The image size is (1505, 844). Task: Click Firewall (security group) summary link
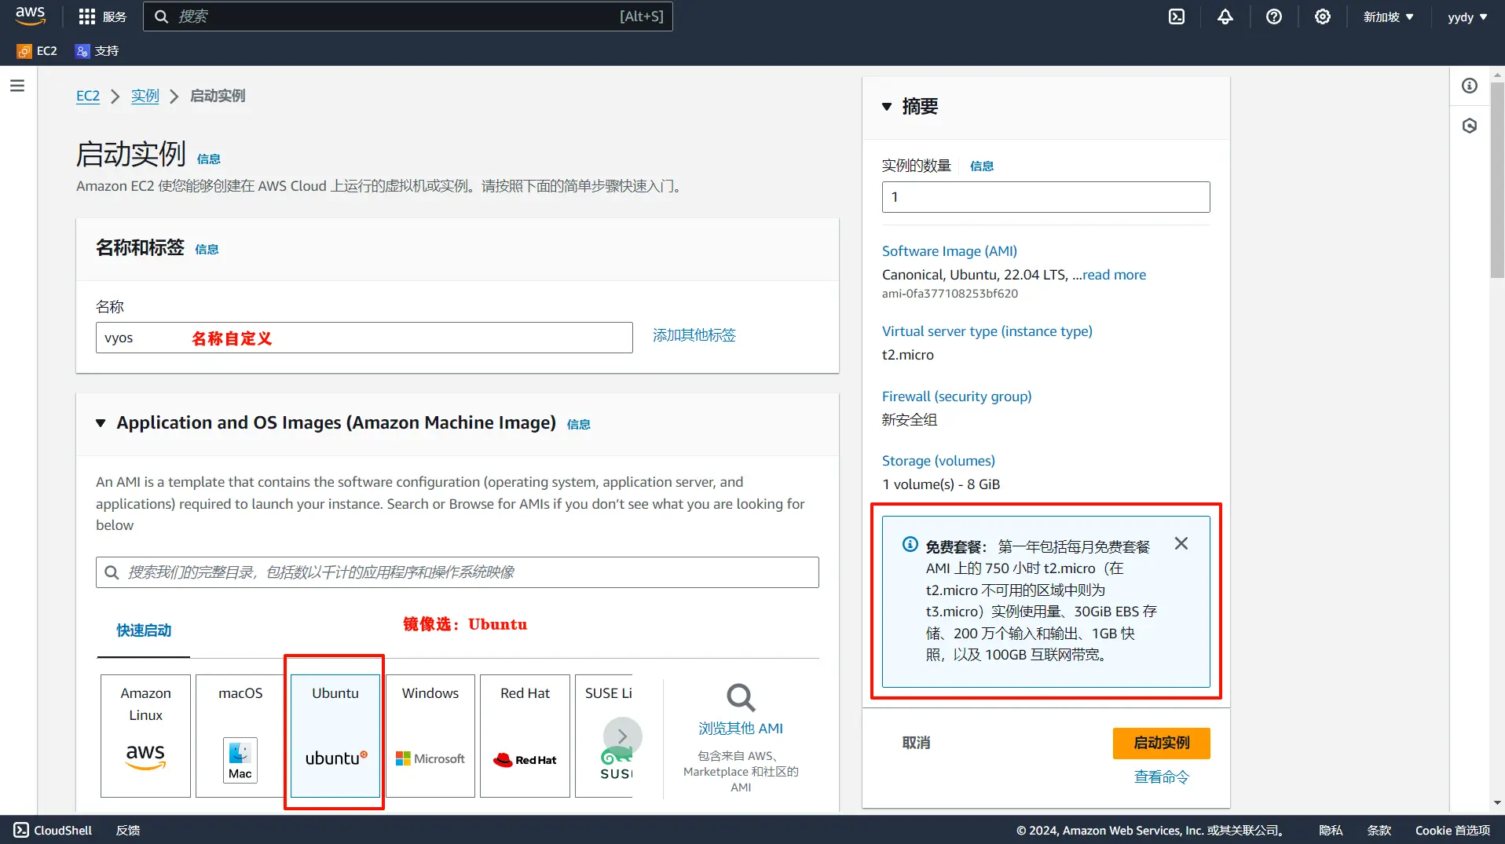tap(957, 396)
